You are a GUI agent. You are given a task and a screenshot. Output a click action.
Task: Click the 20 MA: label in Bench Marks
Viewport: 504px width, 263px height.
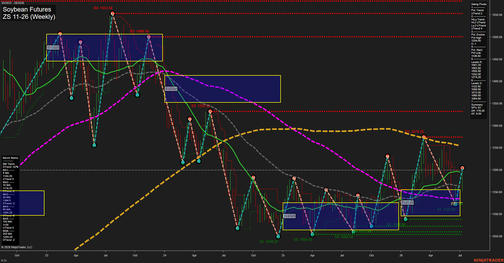7,197
